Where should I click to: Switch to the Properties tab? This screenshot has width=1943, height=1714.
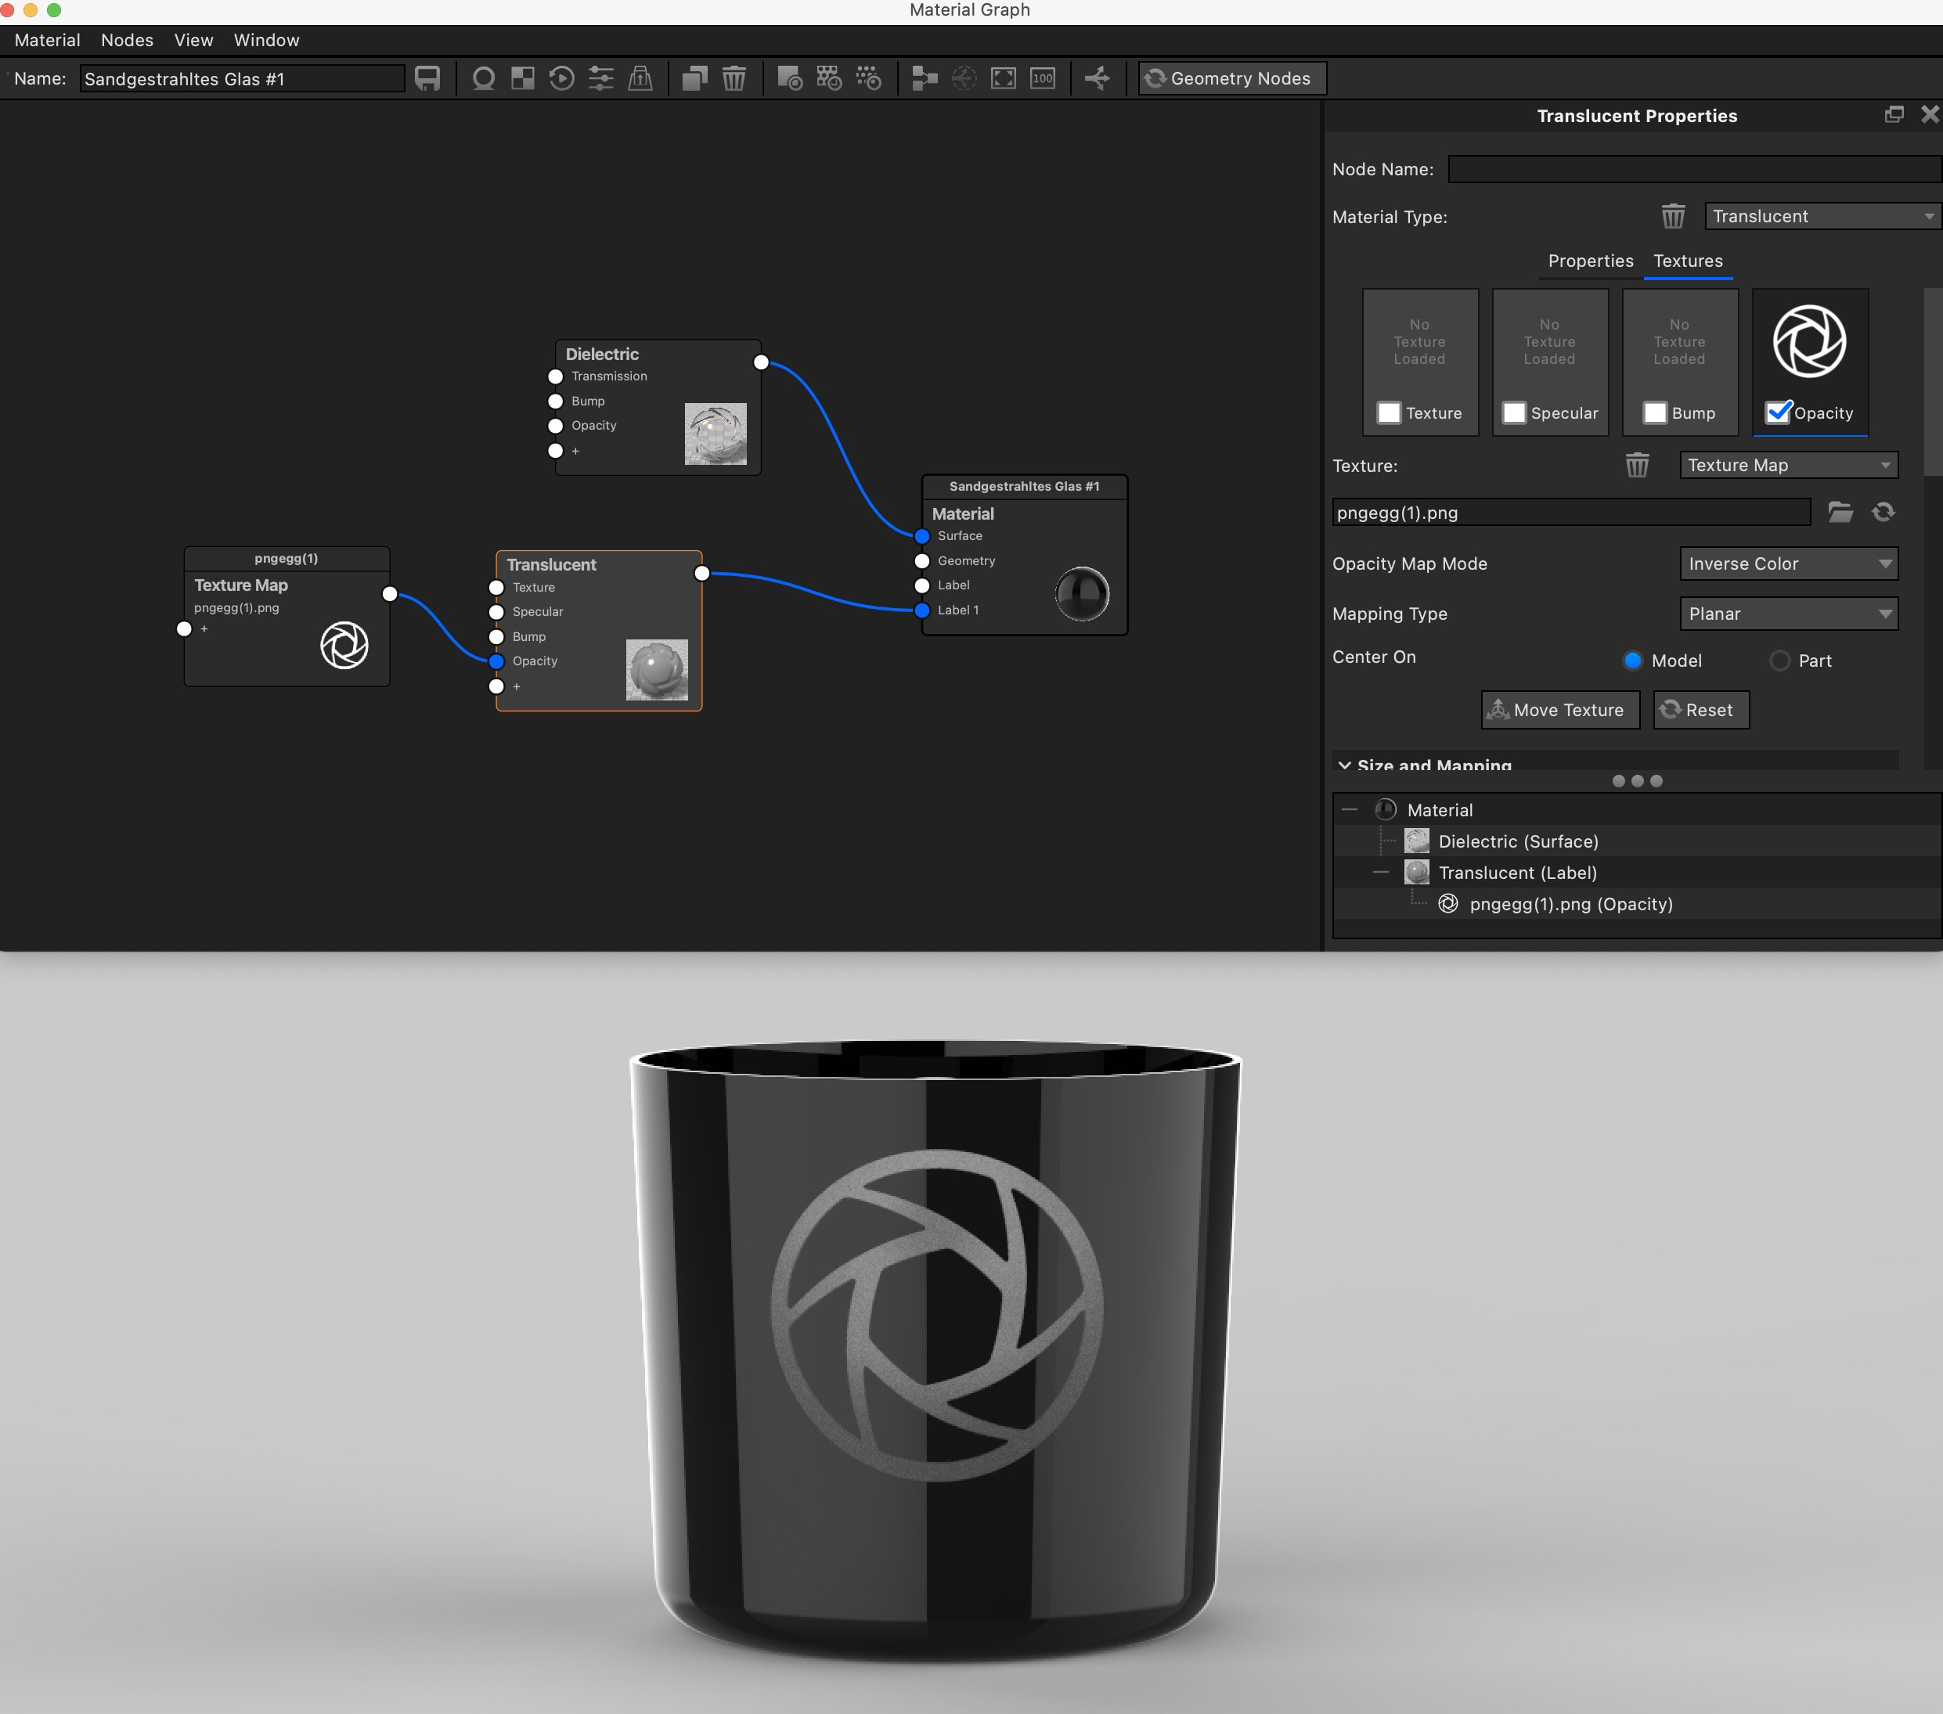[x=1591, y=261]
